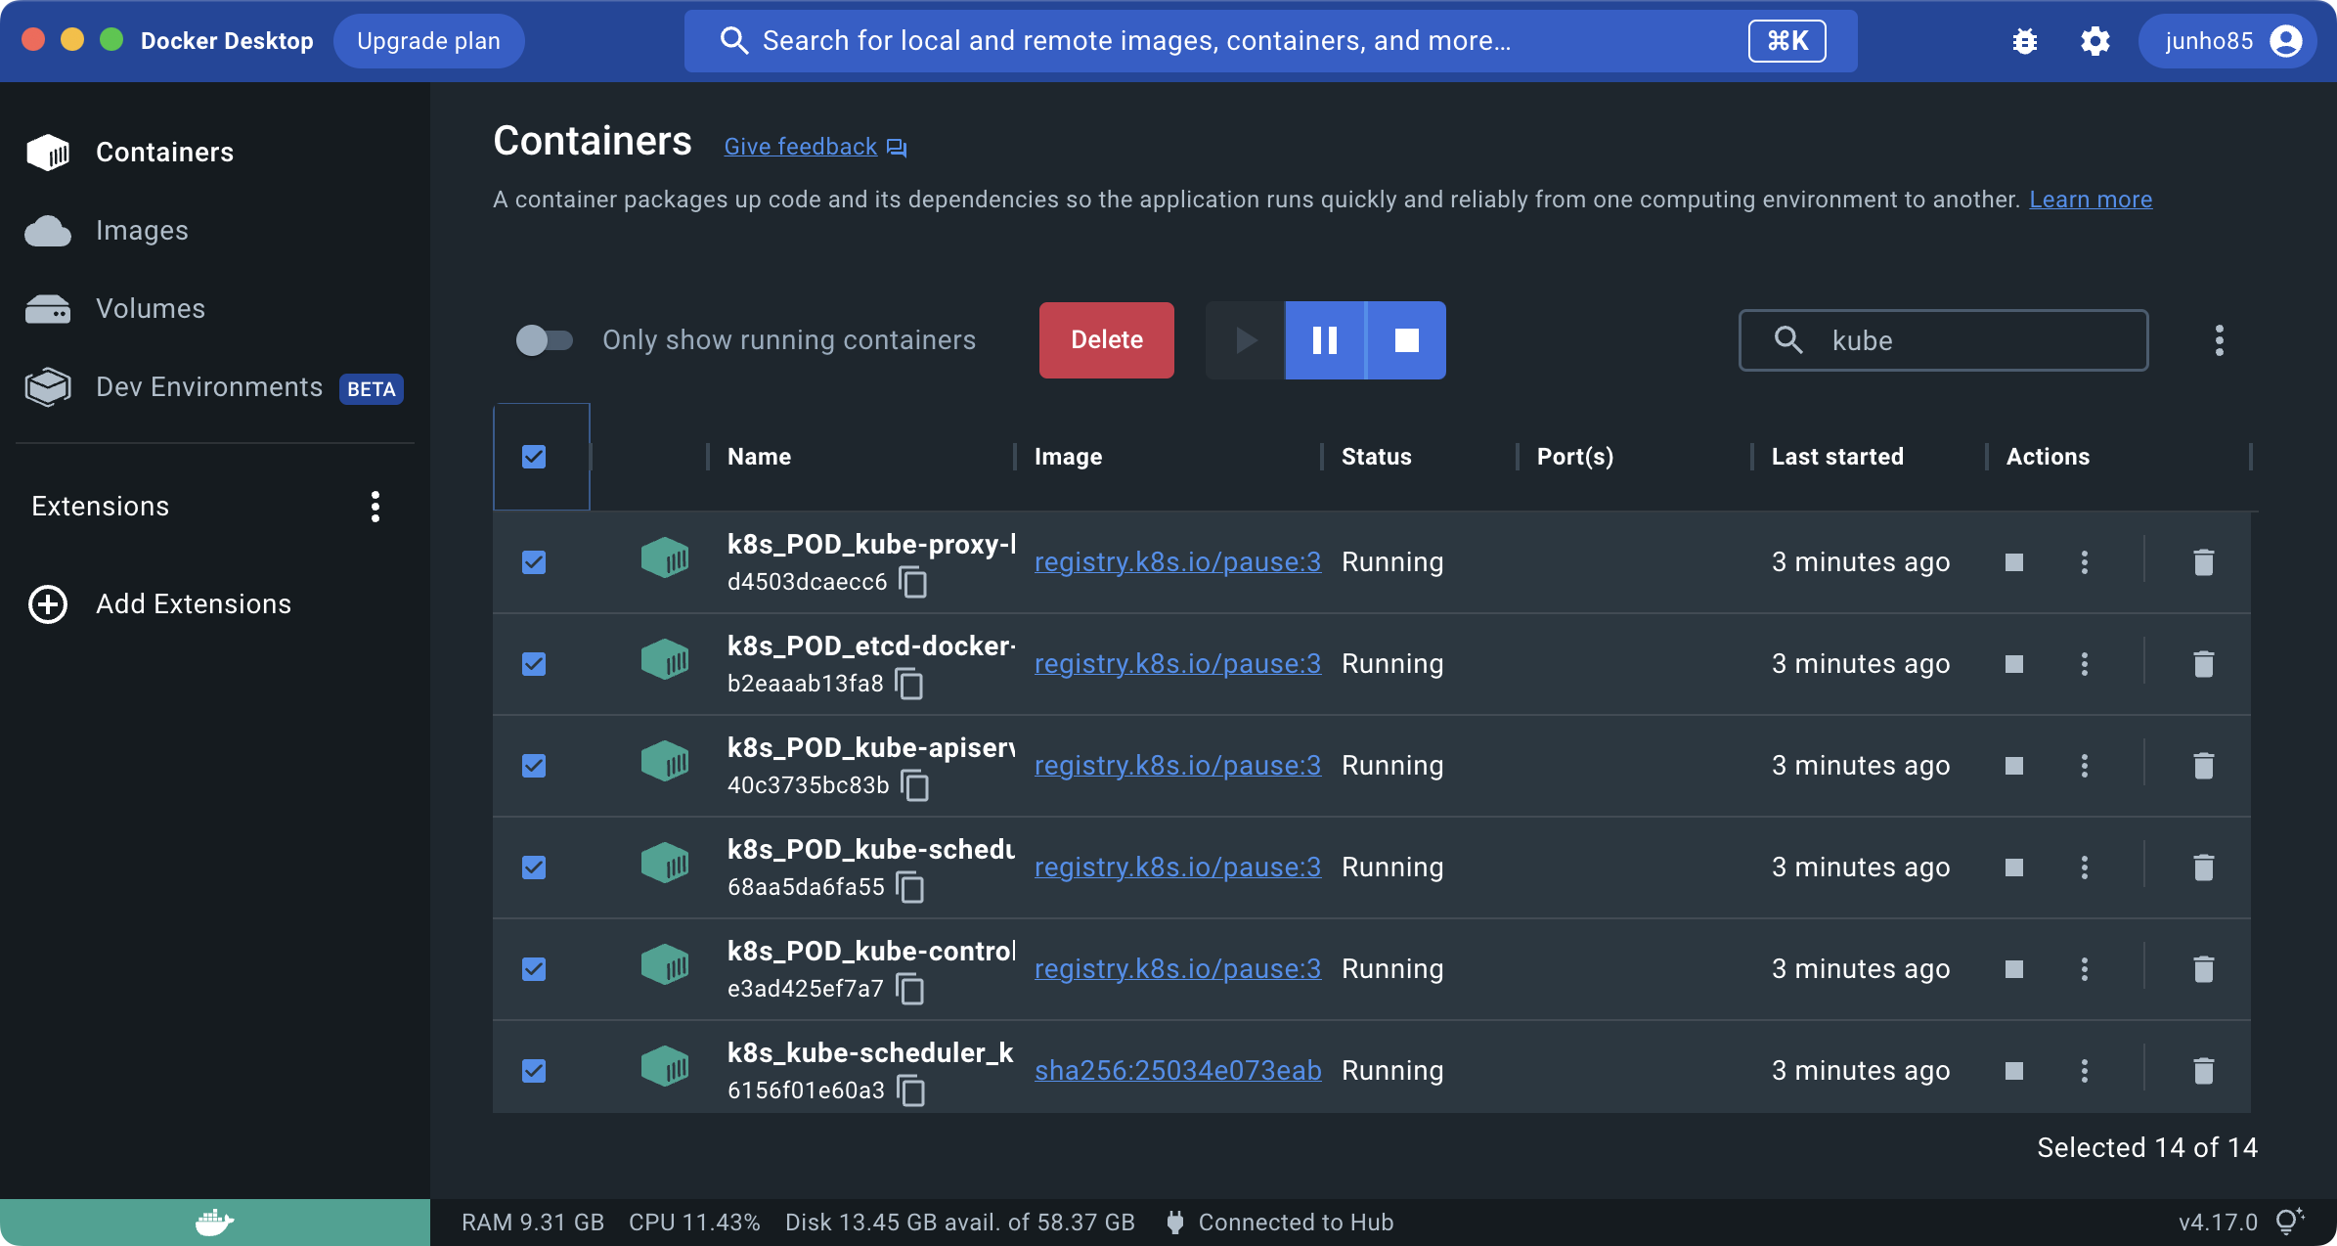
Task: Delete the k8s_POD_etcd-docker container with trash icon
Action: pos(2203,664)
